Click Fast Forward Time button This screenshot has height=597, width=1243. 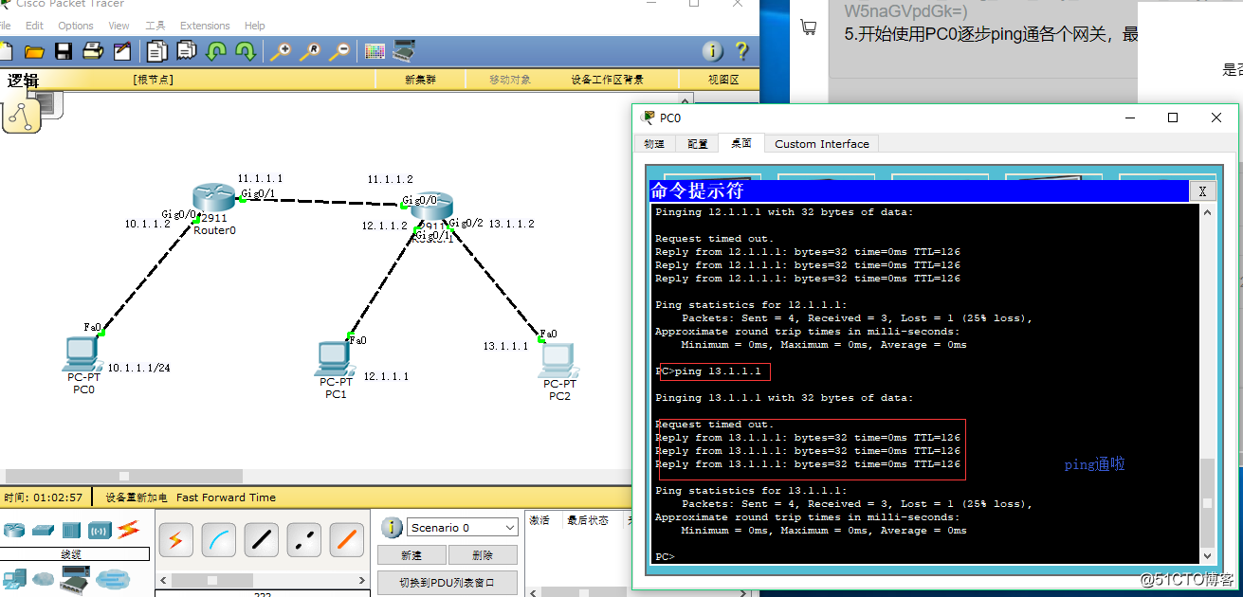[226, 497]
